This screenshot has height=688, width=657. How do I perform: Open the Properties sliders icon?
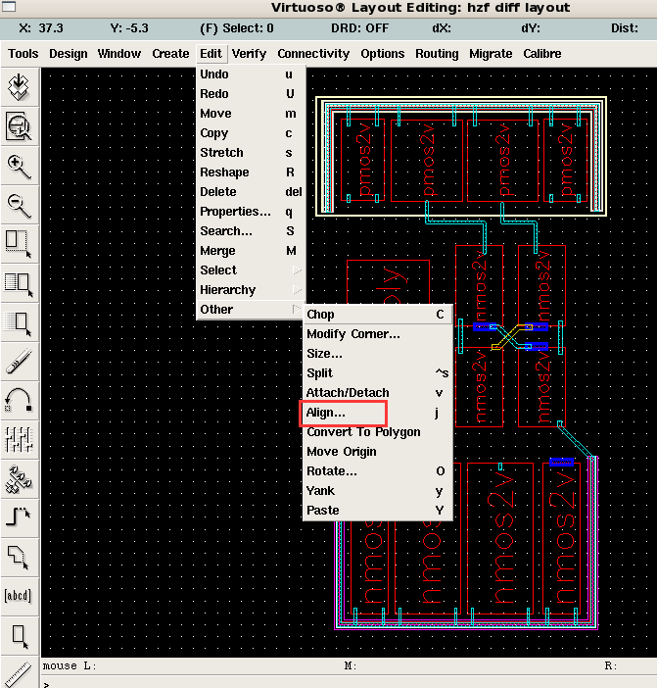20,438
